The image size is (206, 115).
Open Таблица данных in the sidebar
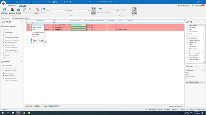tap(9, 30)
